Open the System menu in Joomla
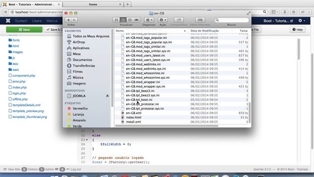This screenshot has height=177, width=314. click(21, 21)
